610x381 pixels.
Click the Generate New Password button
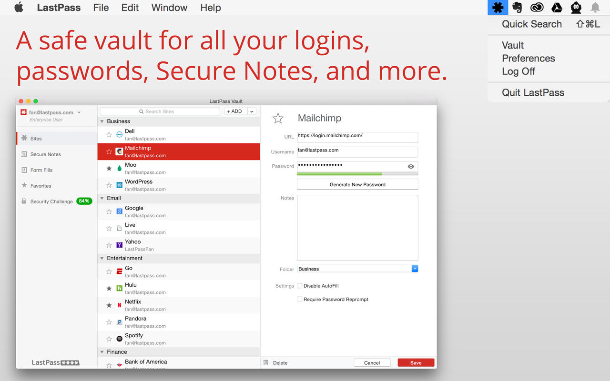357,184
